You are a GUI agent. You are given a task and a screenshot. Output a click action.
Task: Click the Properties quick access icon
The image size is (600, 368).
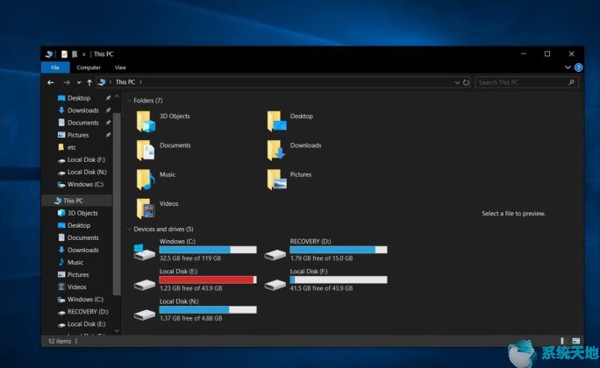pyautogui.click(x=64, y=54)
